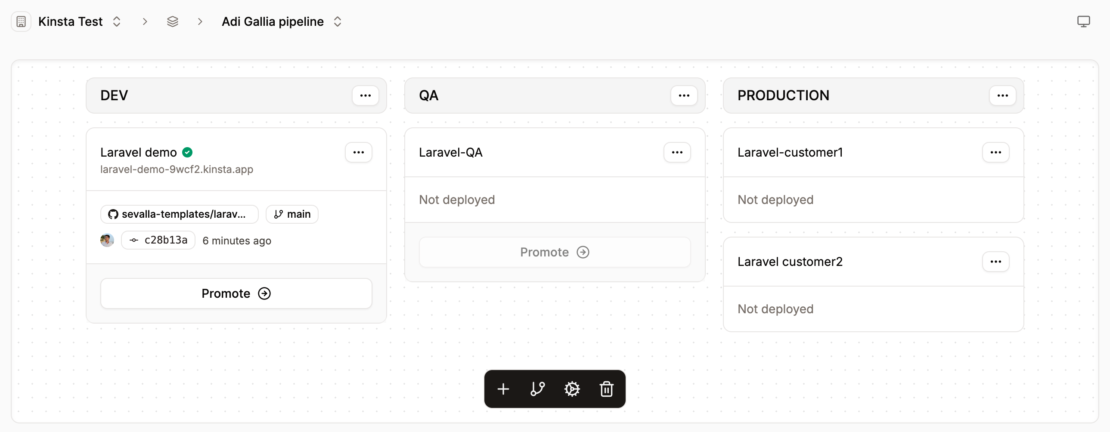Delete the pipeline using the trash icon

606,389
